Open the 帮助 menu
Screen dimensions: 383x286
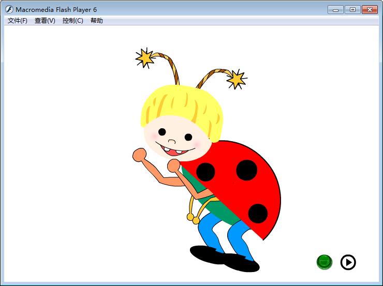click(97, 21)
